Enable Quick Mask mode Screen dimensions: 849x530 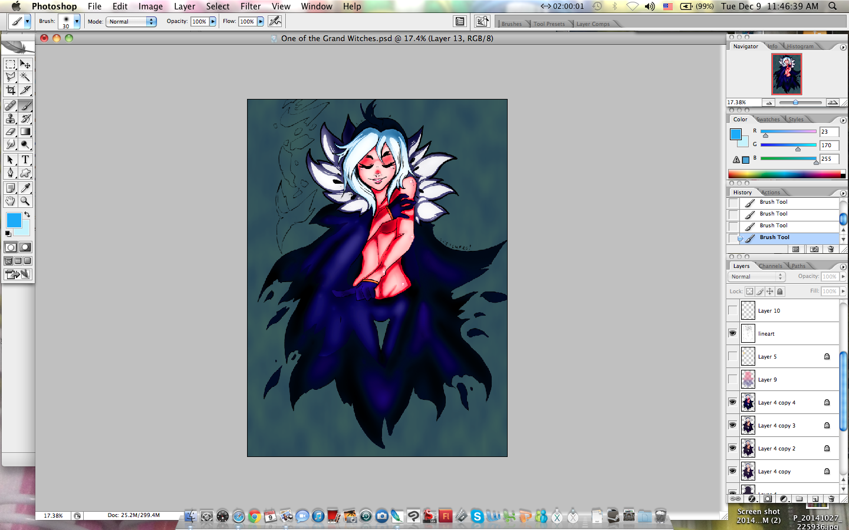[x=25, y=247]
